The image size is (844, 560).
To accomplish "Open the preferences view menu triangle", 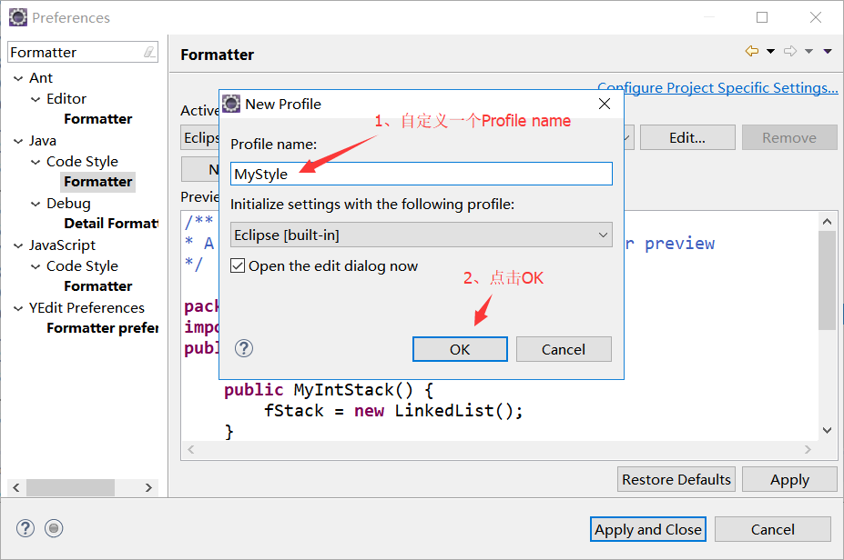I will (828, 51).
